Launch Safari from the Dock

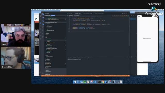tap(78, 82)
